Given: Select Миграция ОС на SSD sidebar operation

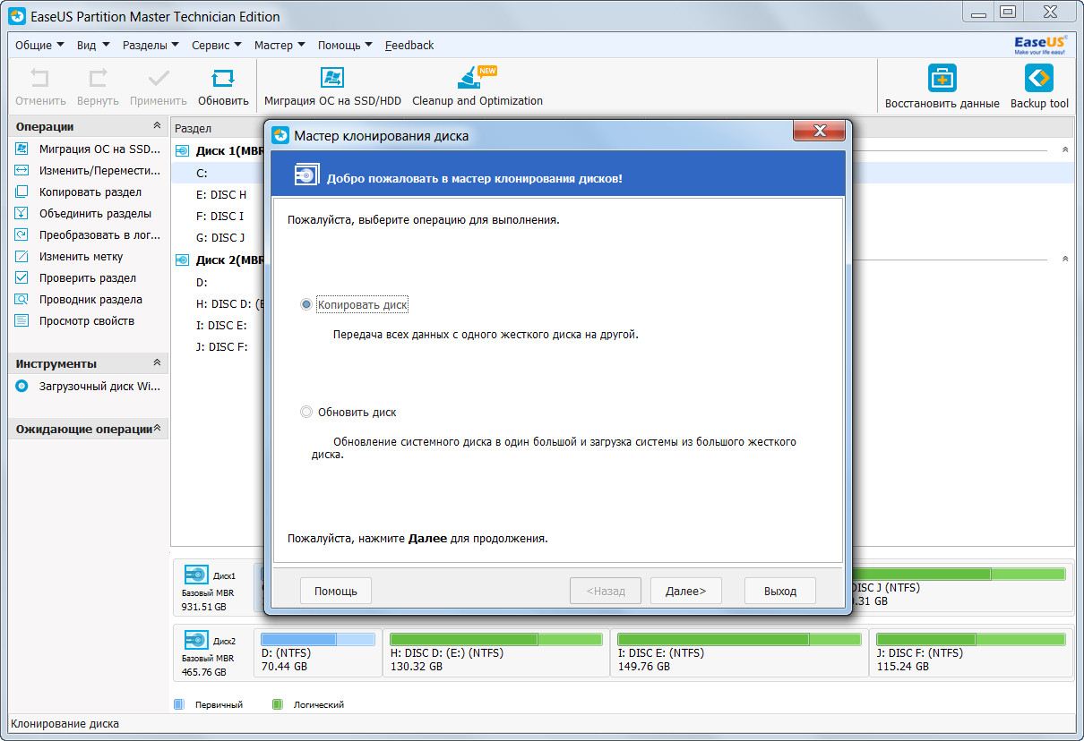Looking at the screenshot, I should (x=87, y=149).
